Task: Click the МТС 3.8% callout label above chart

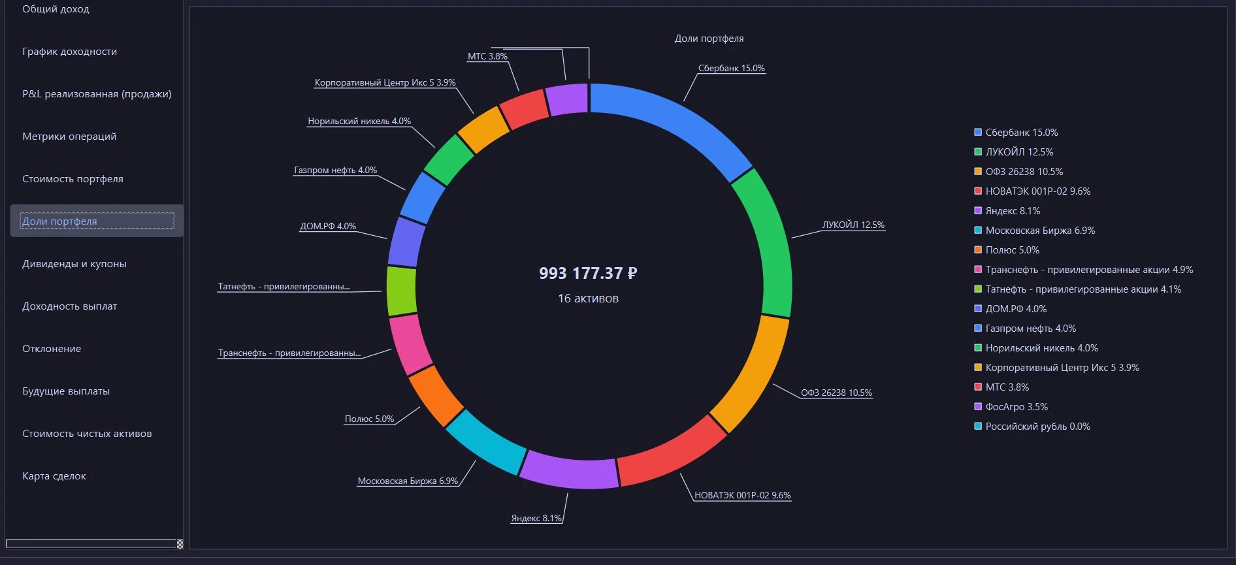Action: click(487, 56)
